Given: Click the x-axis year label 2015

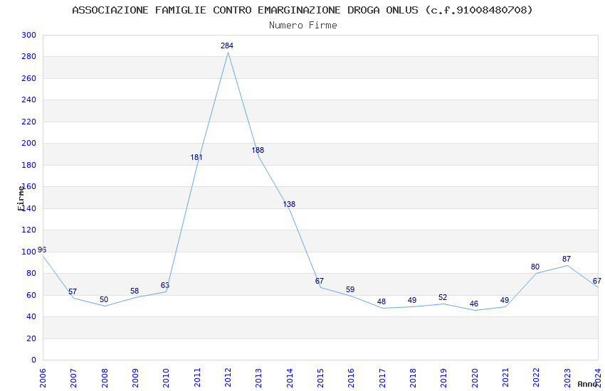Looking at the screenshot, I should pos(320,377).
